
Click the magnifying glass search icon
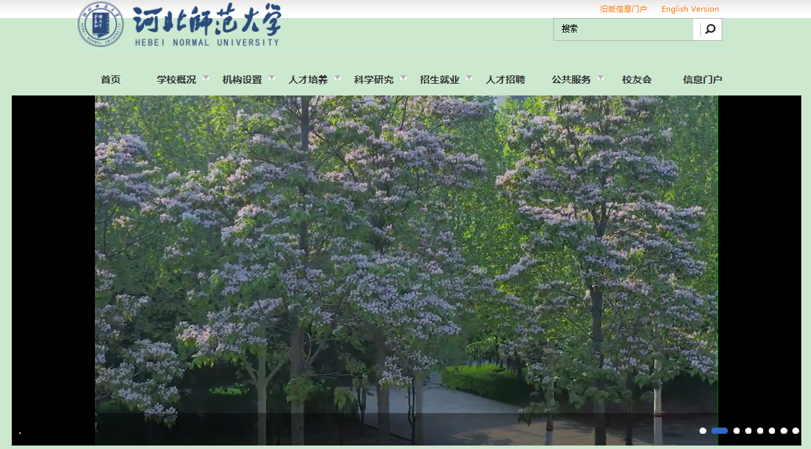coord(708,29)
